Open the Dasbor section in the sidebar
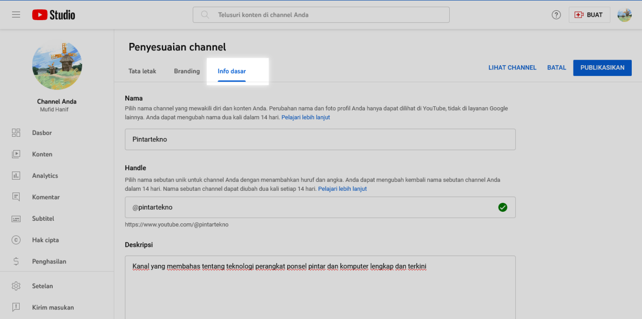Viewport: 642px width, 319px height. click(x=42, y=132)
